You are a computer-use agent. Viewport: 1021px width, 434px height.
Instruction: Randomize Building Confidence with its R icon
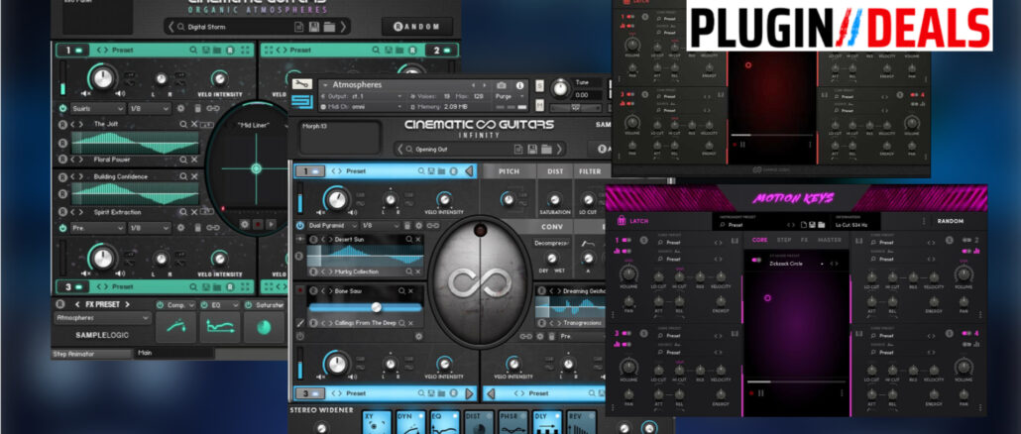click(x=63, y=177)
